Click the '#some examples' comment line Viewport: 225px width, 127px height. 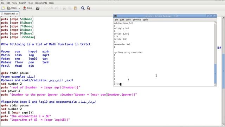[x=18, y=77]
